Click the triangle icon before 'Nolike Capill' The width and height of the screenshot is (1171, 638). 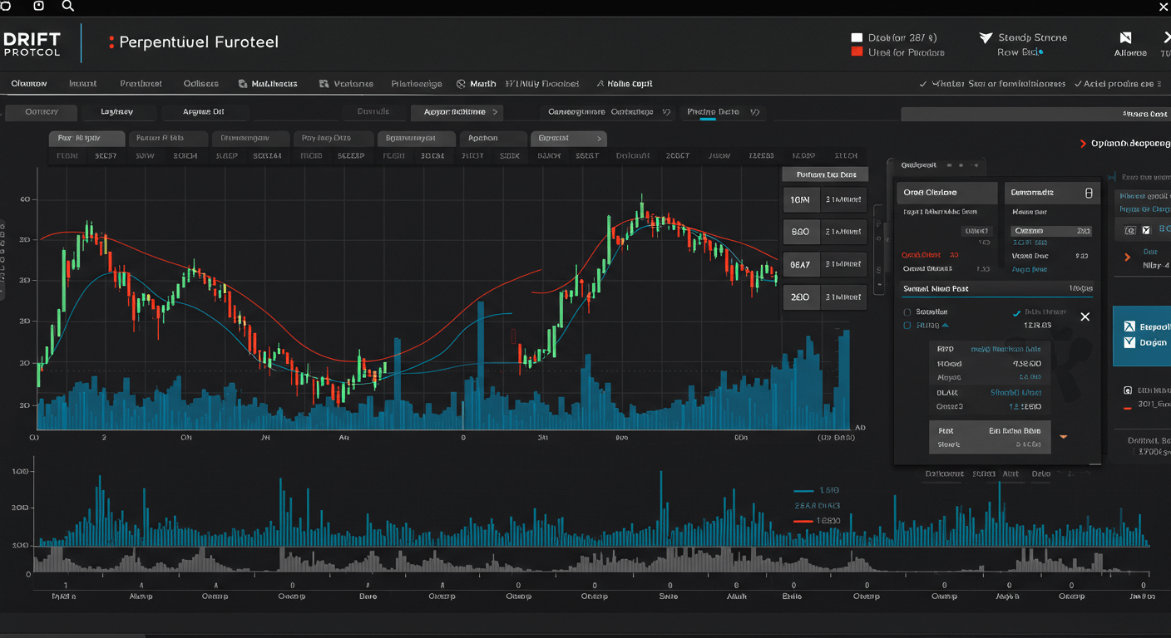[x=600, y=84]
